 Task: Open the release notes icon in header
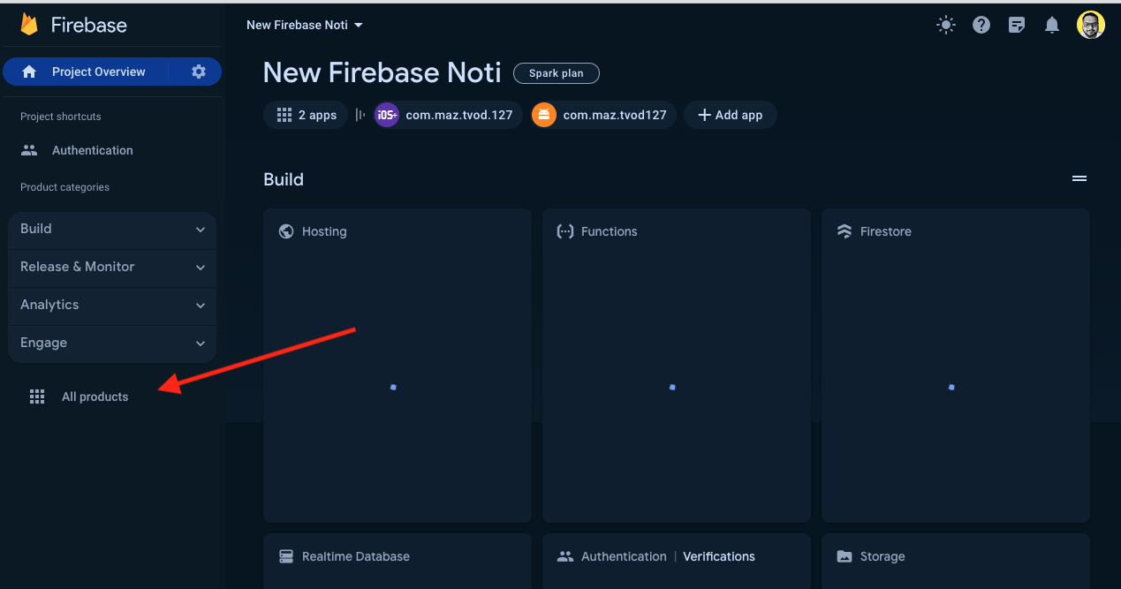click(x=1017, y=25)
